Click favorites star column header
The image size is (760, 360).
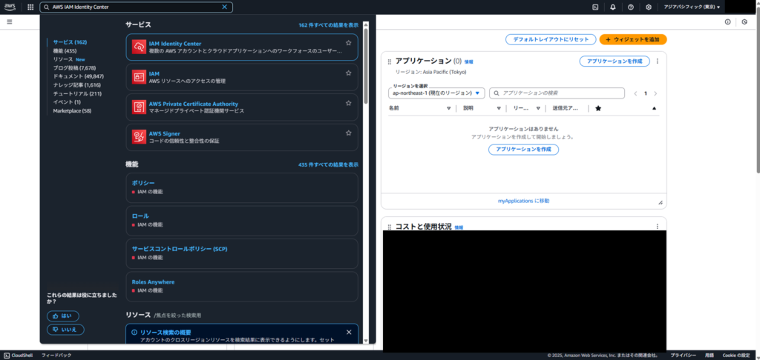click(598, 109)
